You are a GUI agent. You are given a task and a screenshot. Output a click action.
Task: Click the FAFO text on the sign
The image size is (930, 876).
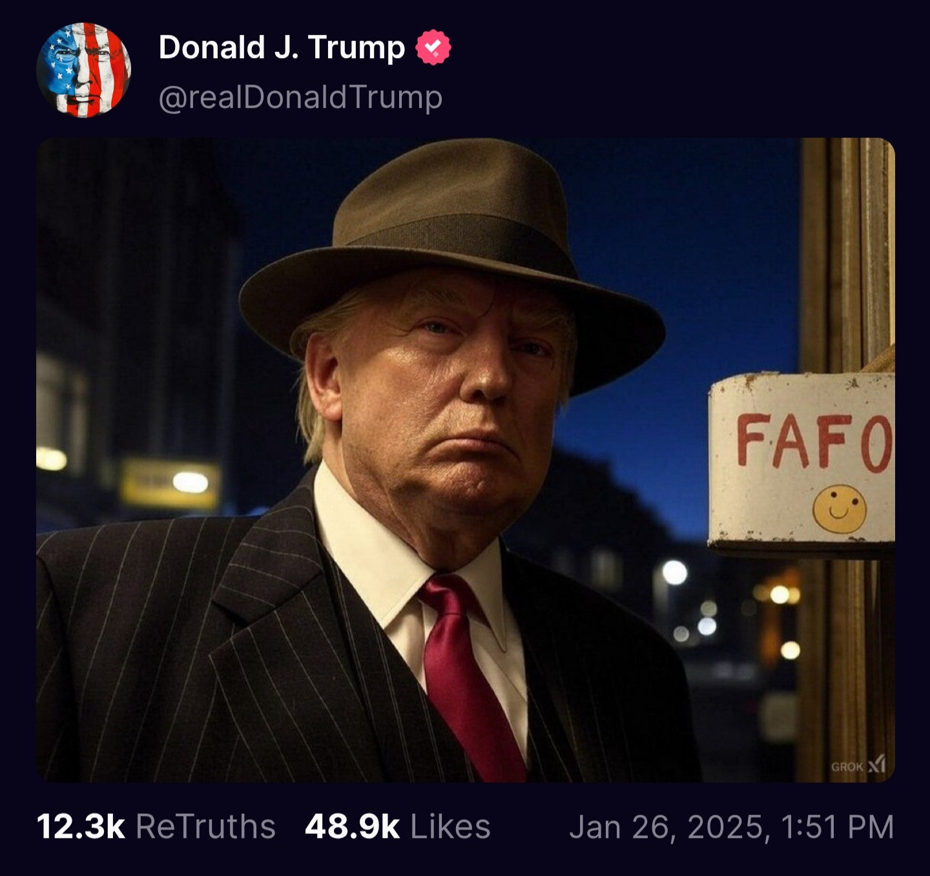pyautogui.click(x=814, y=443)
